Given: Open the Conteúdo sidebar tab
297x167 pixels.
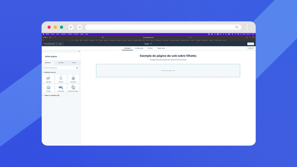Looking at the screenshot, I should [61, 63].
